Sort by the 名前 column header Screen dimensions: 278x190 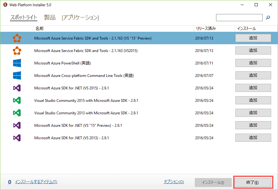[x=113, y=29]
